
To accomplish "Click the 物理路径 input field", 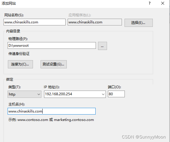I will coord(52,46).
